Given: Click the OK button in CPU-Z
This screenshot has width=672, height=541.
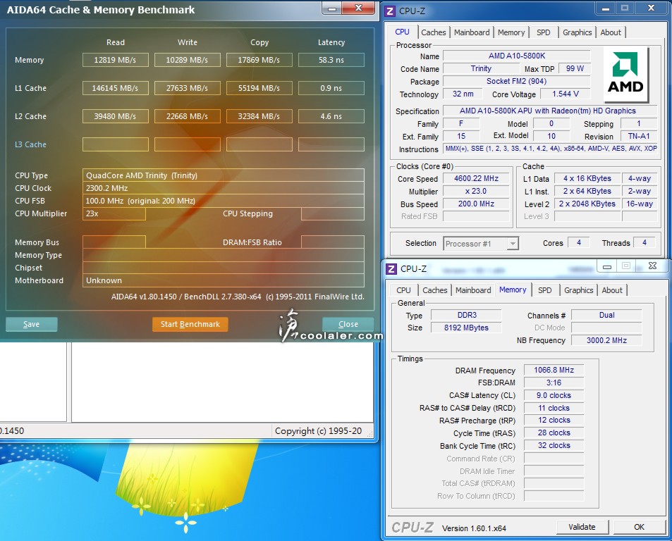Looking at the screenshot, I should (x=639, y=527).
